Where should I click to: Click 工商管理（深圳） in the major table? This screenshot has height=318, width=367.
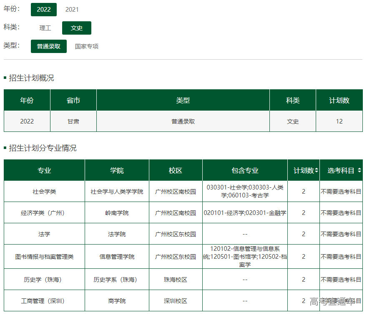point(44,301)
